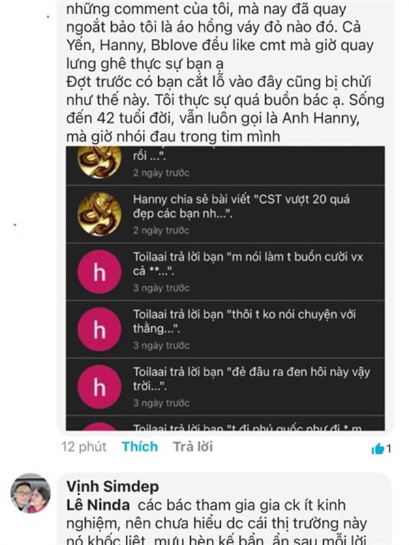The width and height of the screenshot is (409, 545).
Task: Click the tagged name Lê Ninda
Action: pos(98,505)
